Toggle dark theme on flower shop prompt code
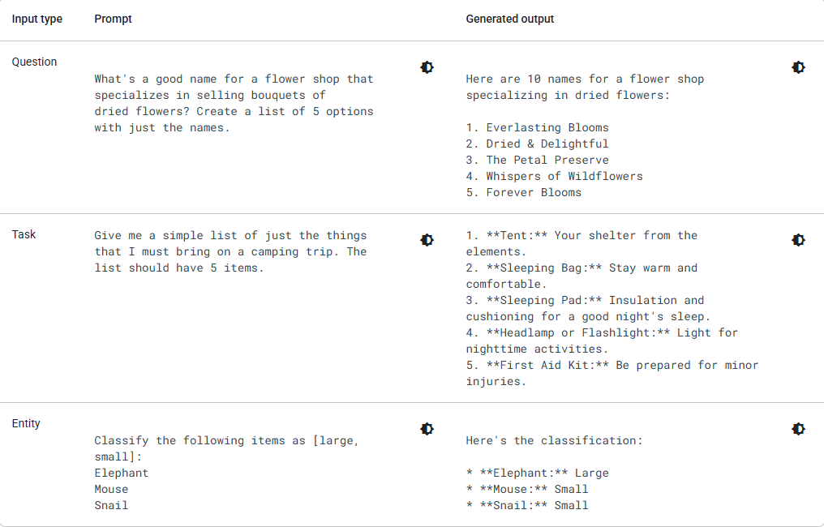 pos(427,67)
